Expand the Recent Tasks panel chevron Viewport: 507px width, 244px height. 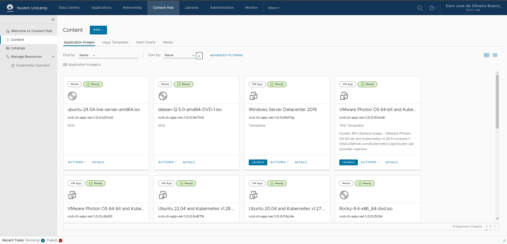tap(504, 241)
